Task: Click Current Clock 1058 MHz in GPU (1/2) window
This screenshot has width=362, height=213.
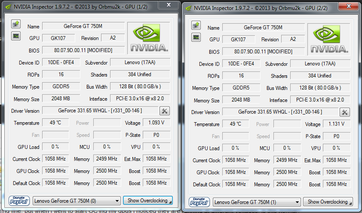Action: tap(55, 159)
